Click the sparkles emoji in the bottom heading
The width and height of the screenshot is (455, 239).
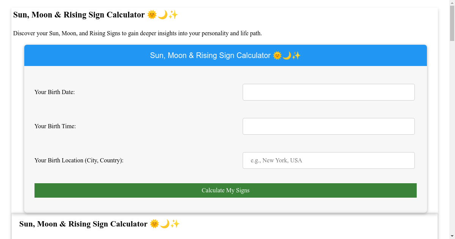click(x=175, y=224)
